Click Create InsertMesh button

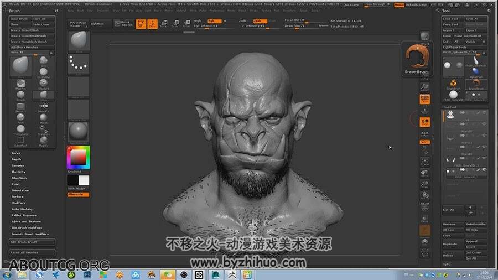[x=32, y=30]
